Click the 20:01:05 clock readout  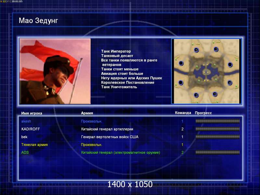tap(17, 1)
